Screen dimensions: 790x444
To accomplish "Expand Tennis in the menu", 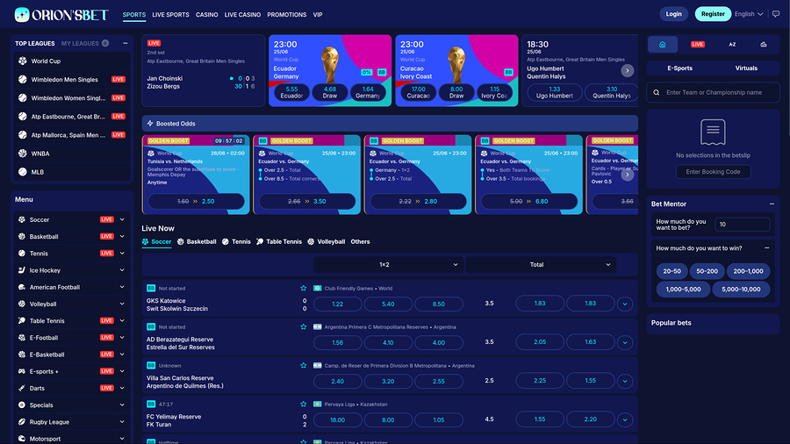I will (x=122, y=254).
